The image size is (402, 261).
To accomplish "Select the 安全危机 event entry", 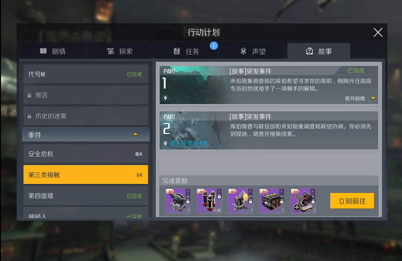I will coord(85,154).
